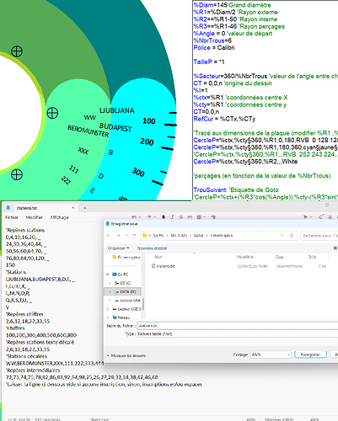338x421 pixels.
Task: Click the refresh icon in Save dialog
Action: pos(292,236)
